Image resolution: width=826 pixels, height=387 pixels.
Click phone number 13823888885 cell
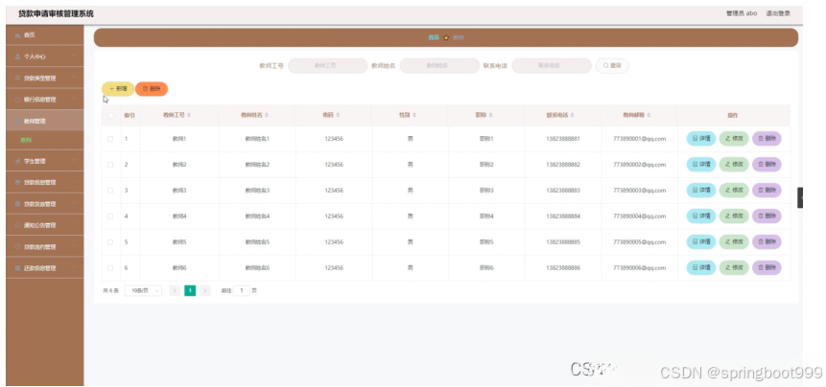(x=563, y=241)
